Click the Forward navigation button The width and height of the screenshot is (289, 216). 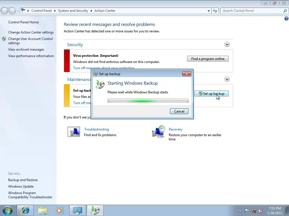(x=12, y=11)
